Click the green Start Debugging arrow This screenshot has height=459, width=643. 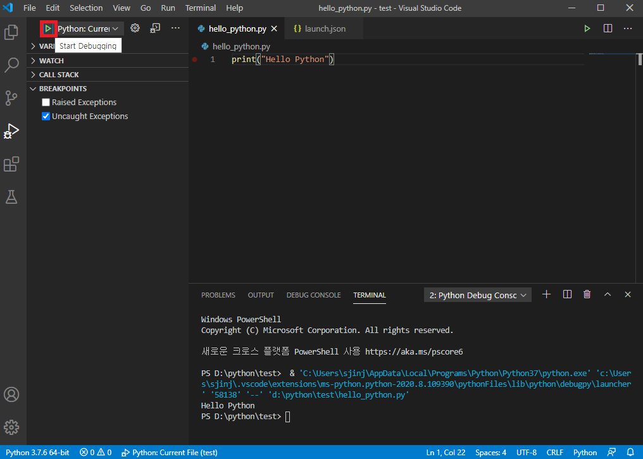(48, 28)
